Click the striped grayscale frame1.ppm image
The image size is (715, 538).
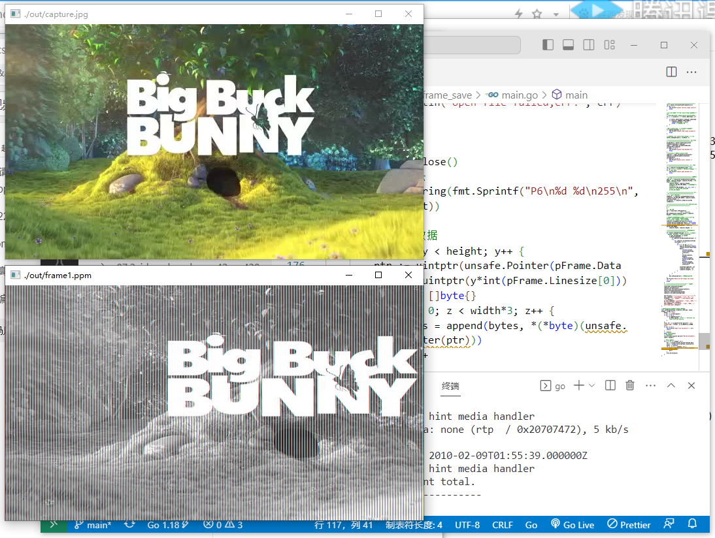tap(214, 403)
